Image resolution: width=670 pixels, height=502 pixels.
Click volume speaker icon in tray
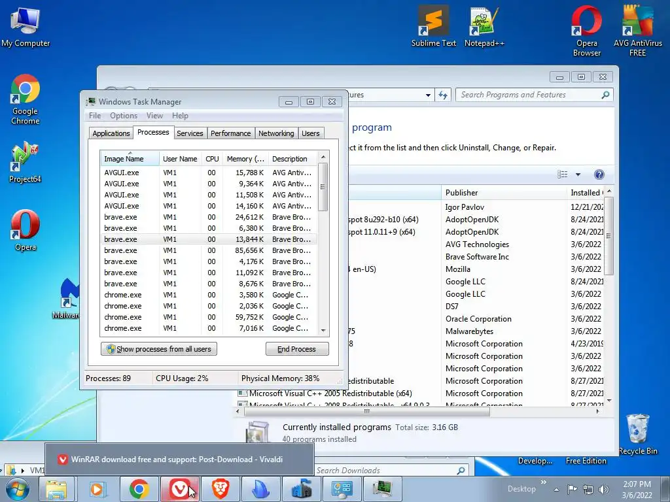coord(604,489)
